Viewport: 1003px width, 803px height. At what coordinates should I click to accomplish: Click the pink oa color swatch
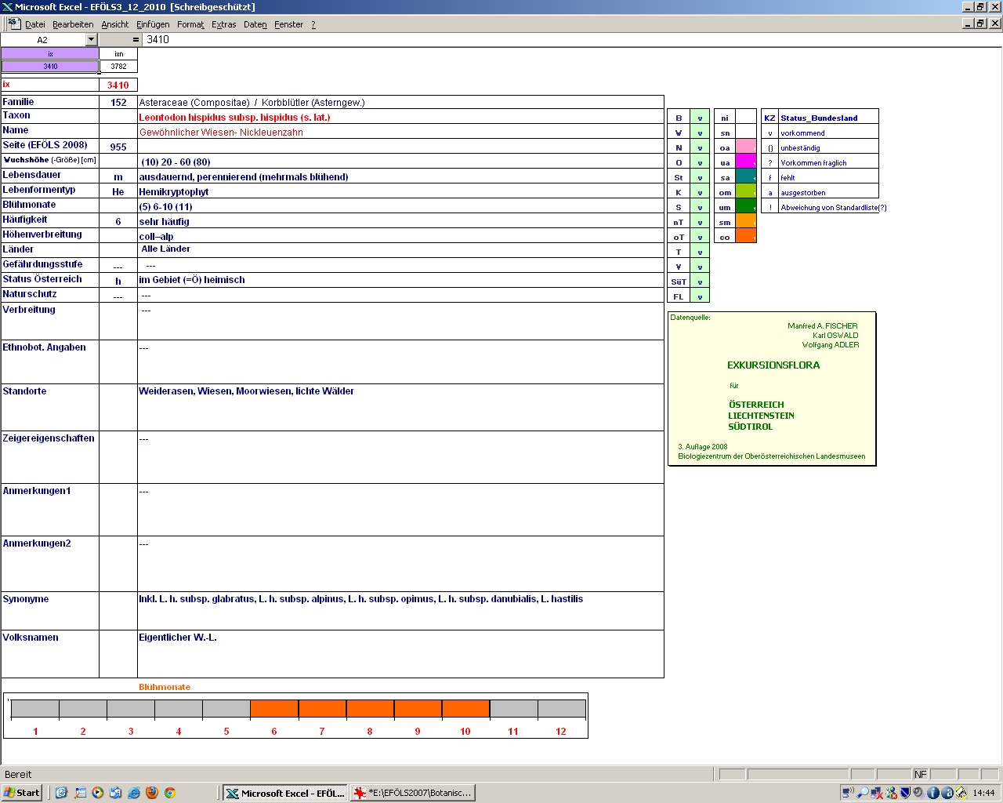tap(746, 147)
